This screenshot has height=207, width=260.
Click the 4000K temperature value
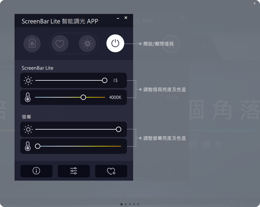click(115, 97)
